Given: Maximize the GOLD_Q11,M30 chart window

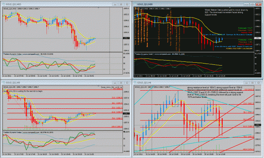Looking at the screenshot, I should (x=252, y=4).
